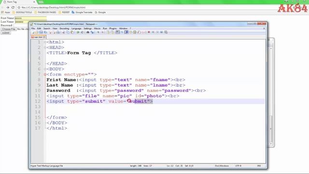Redo edit with toolbar arrow

click(x=83, y=32)
